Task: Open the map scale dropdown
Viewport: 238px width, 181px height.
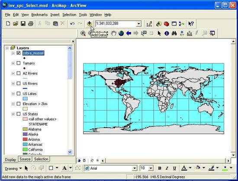Action: (139, 24)
